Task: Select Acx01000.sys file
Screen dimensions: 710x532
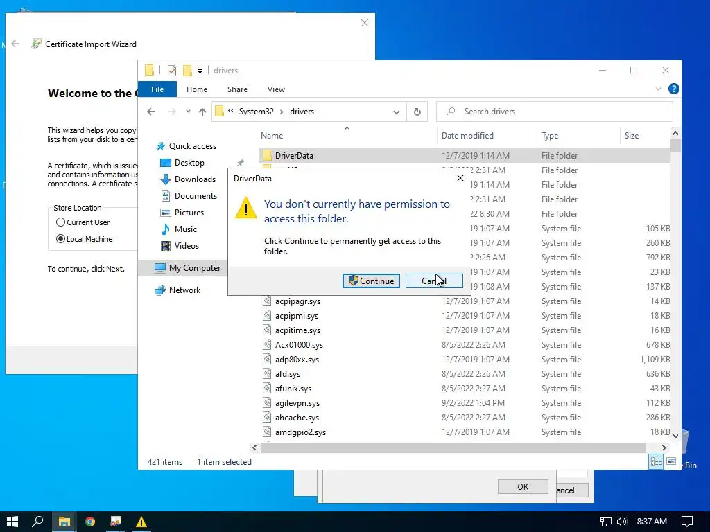Action: (299, 345)
